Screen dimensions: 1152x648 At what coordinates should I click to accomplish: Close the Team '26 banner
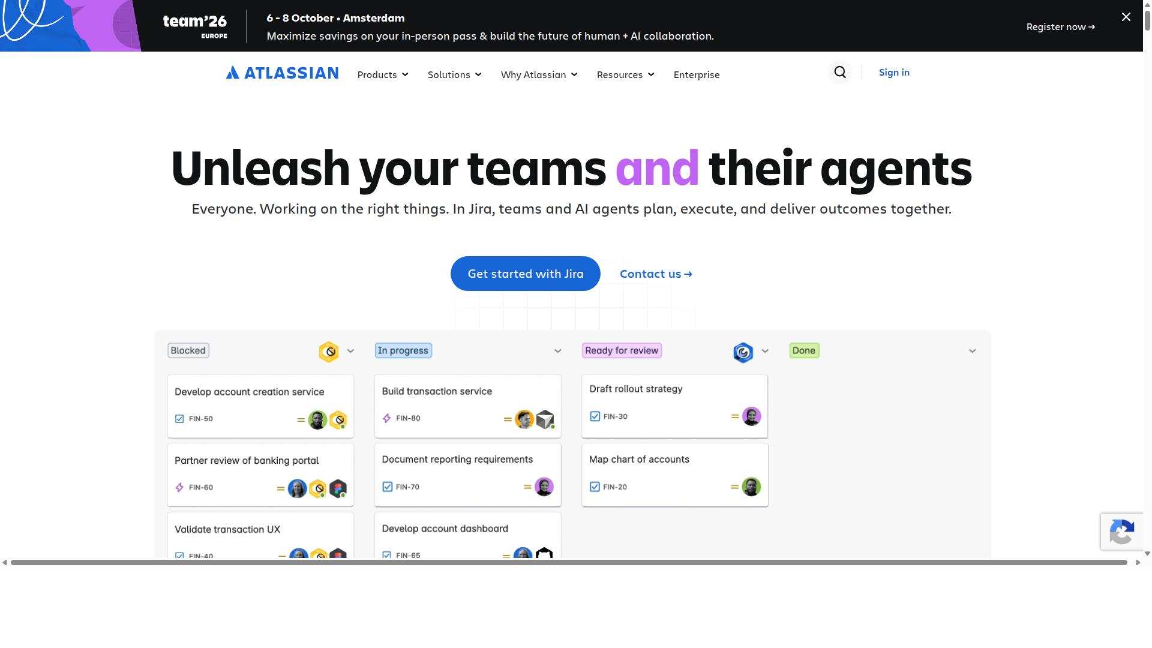[1126, 17]
